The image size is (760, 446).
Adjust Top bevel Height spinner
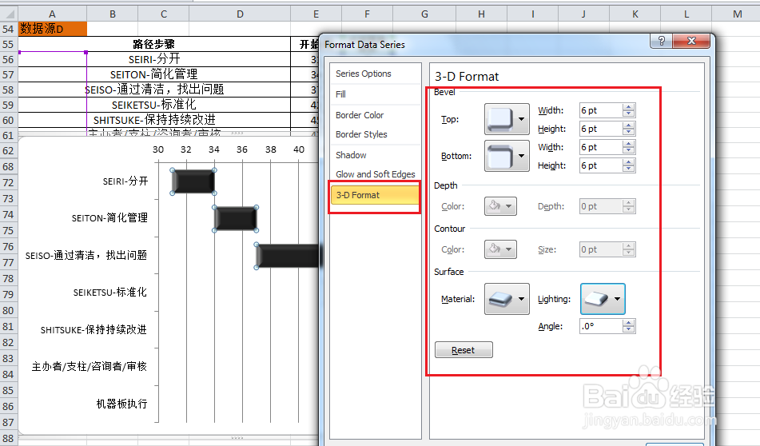[x=629, y=129]
